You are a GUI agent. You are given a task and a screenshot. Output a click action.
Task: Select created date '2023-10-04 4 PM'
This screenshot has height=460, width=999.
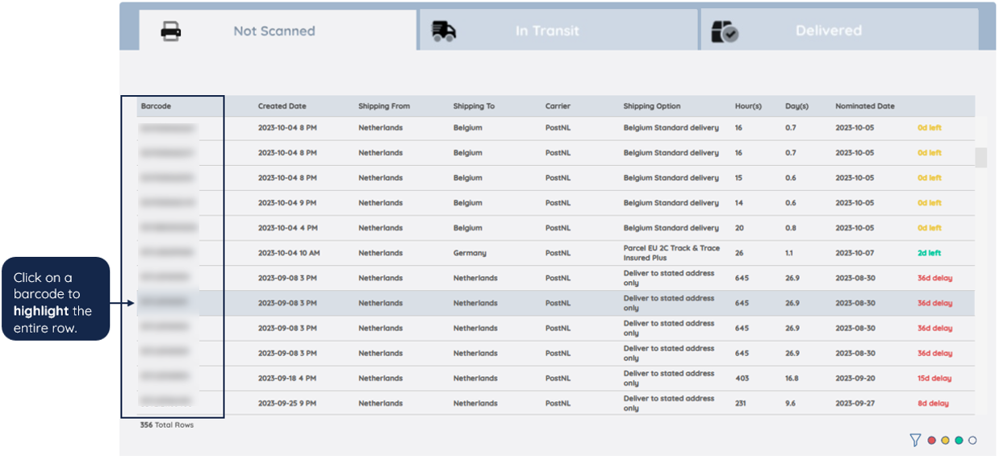point(287,228)
